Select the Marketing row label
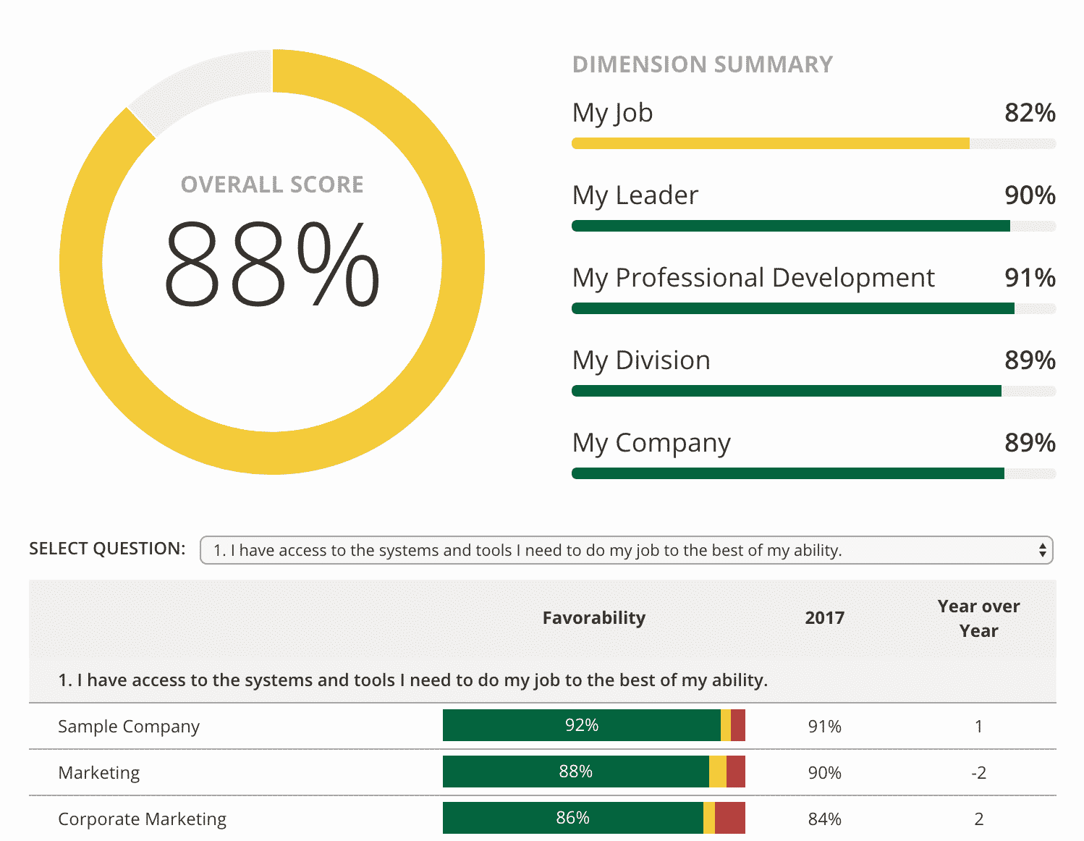The height and width of the screenshot is (841, 1084). (99, 773)
